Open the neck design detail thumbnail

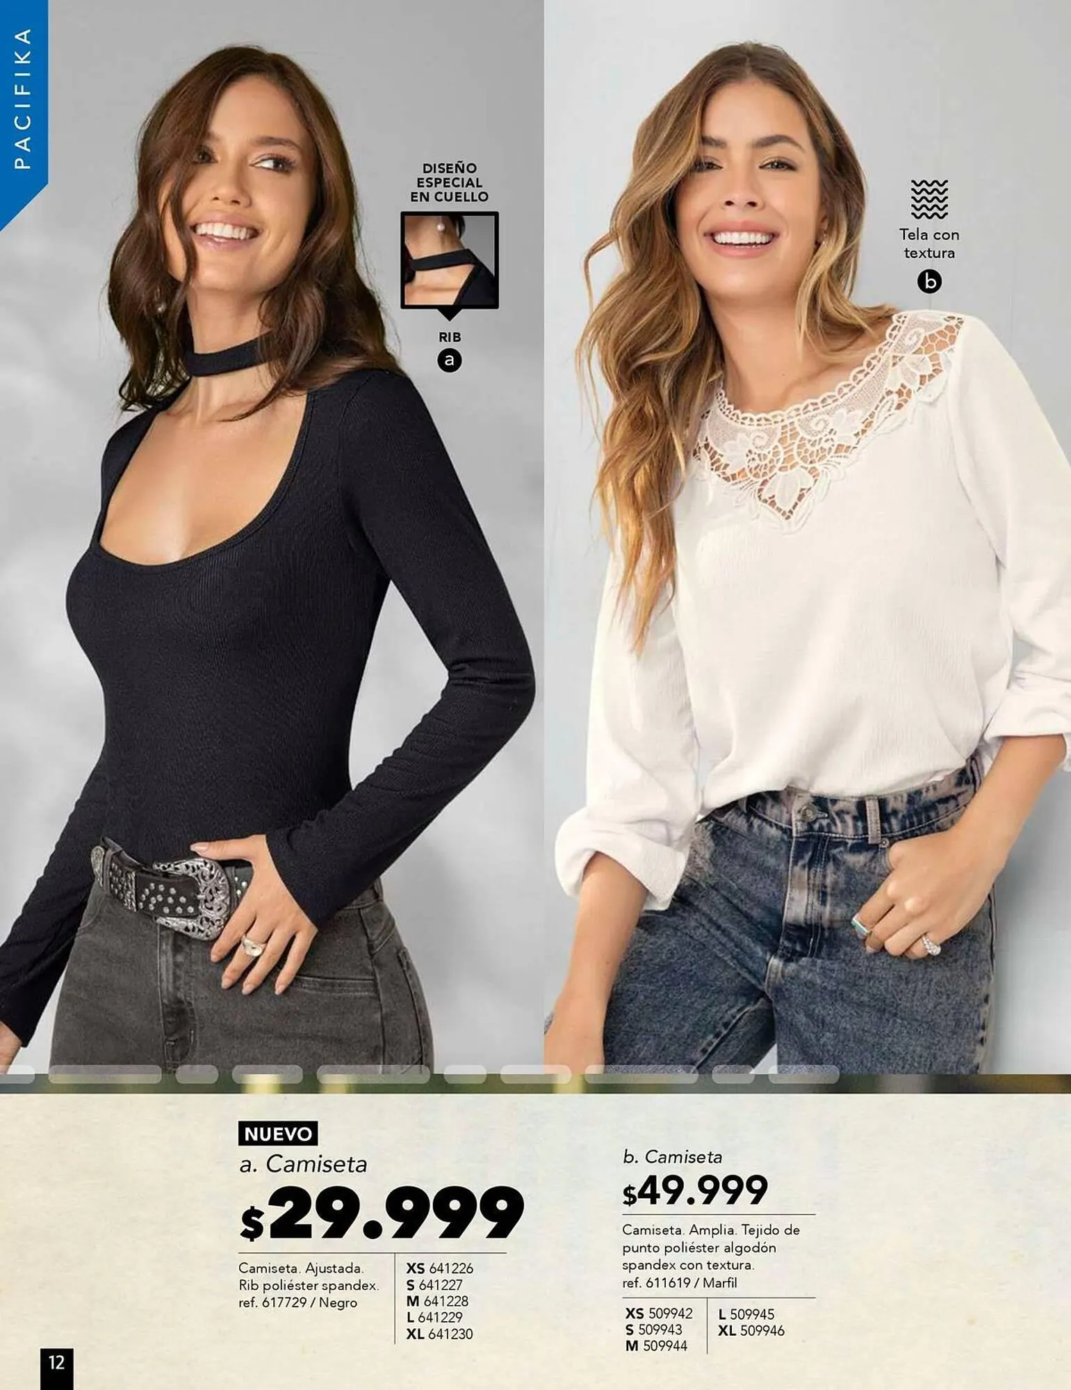point(450,260)
